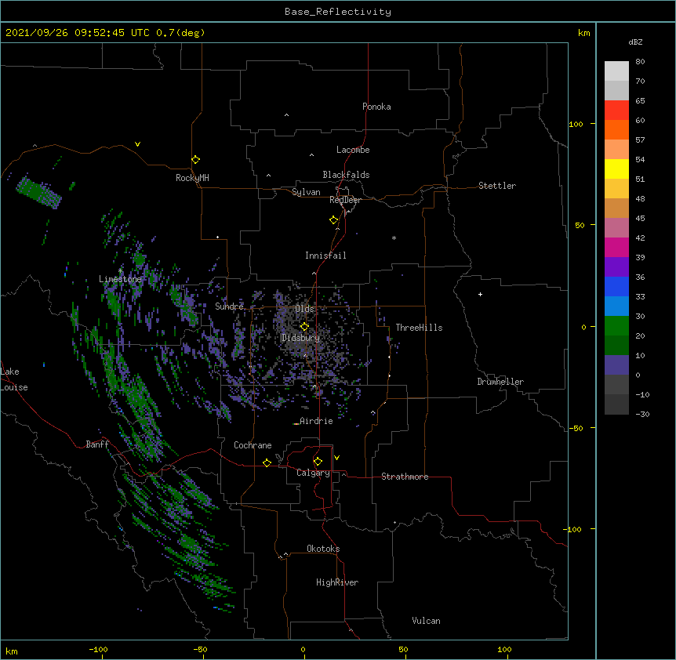Click the -30 value on the dBZ legend

tap(642, 414)
